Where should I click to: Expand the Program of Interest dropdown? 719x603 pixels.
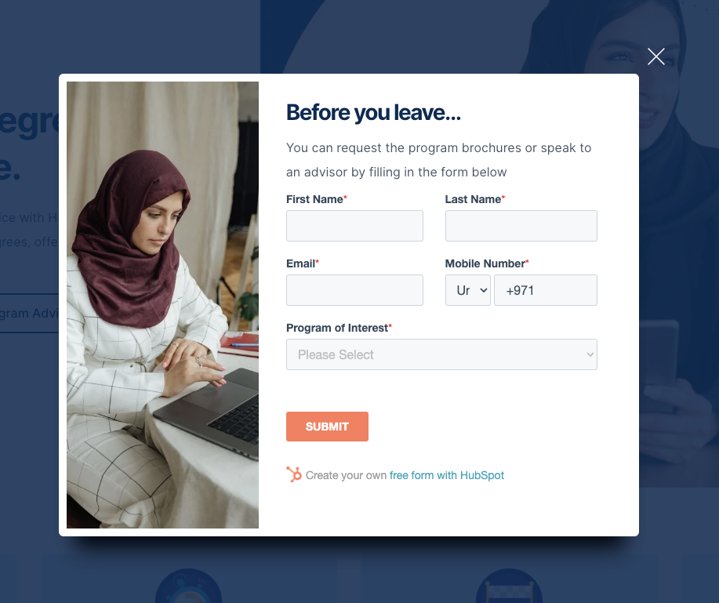tap(441, 354)
